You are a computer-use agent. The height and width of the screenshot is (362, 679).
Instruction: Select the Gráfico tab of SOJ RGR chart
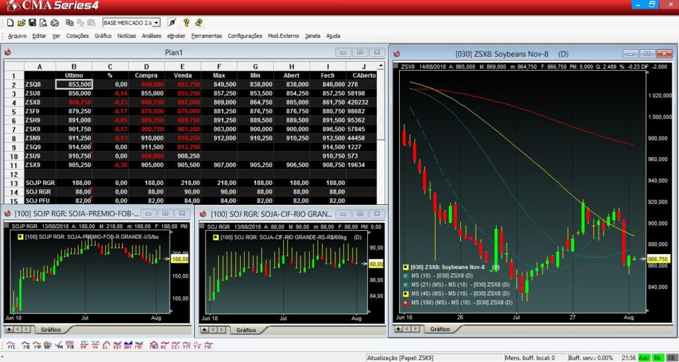point(245,330)
